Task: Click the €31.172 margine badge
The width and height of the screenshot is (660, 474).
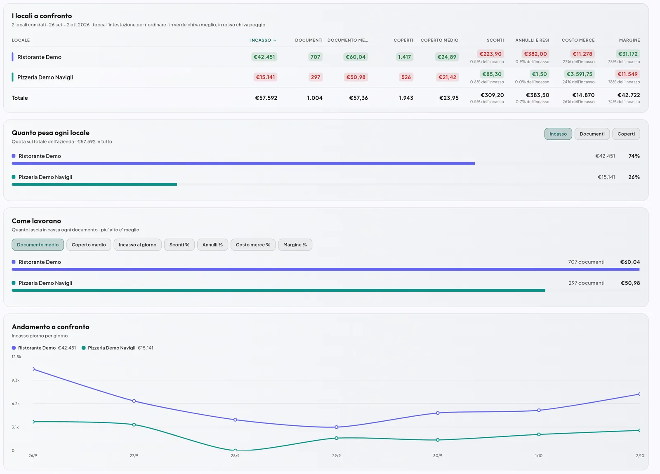Action: coord(628,54)
